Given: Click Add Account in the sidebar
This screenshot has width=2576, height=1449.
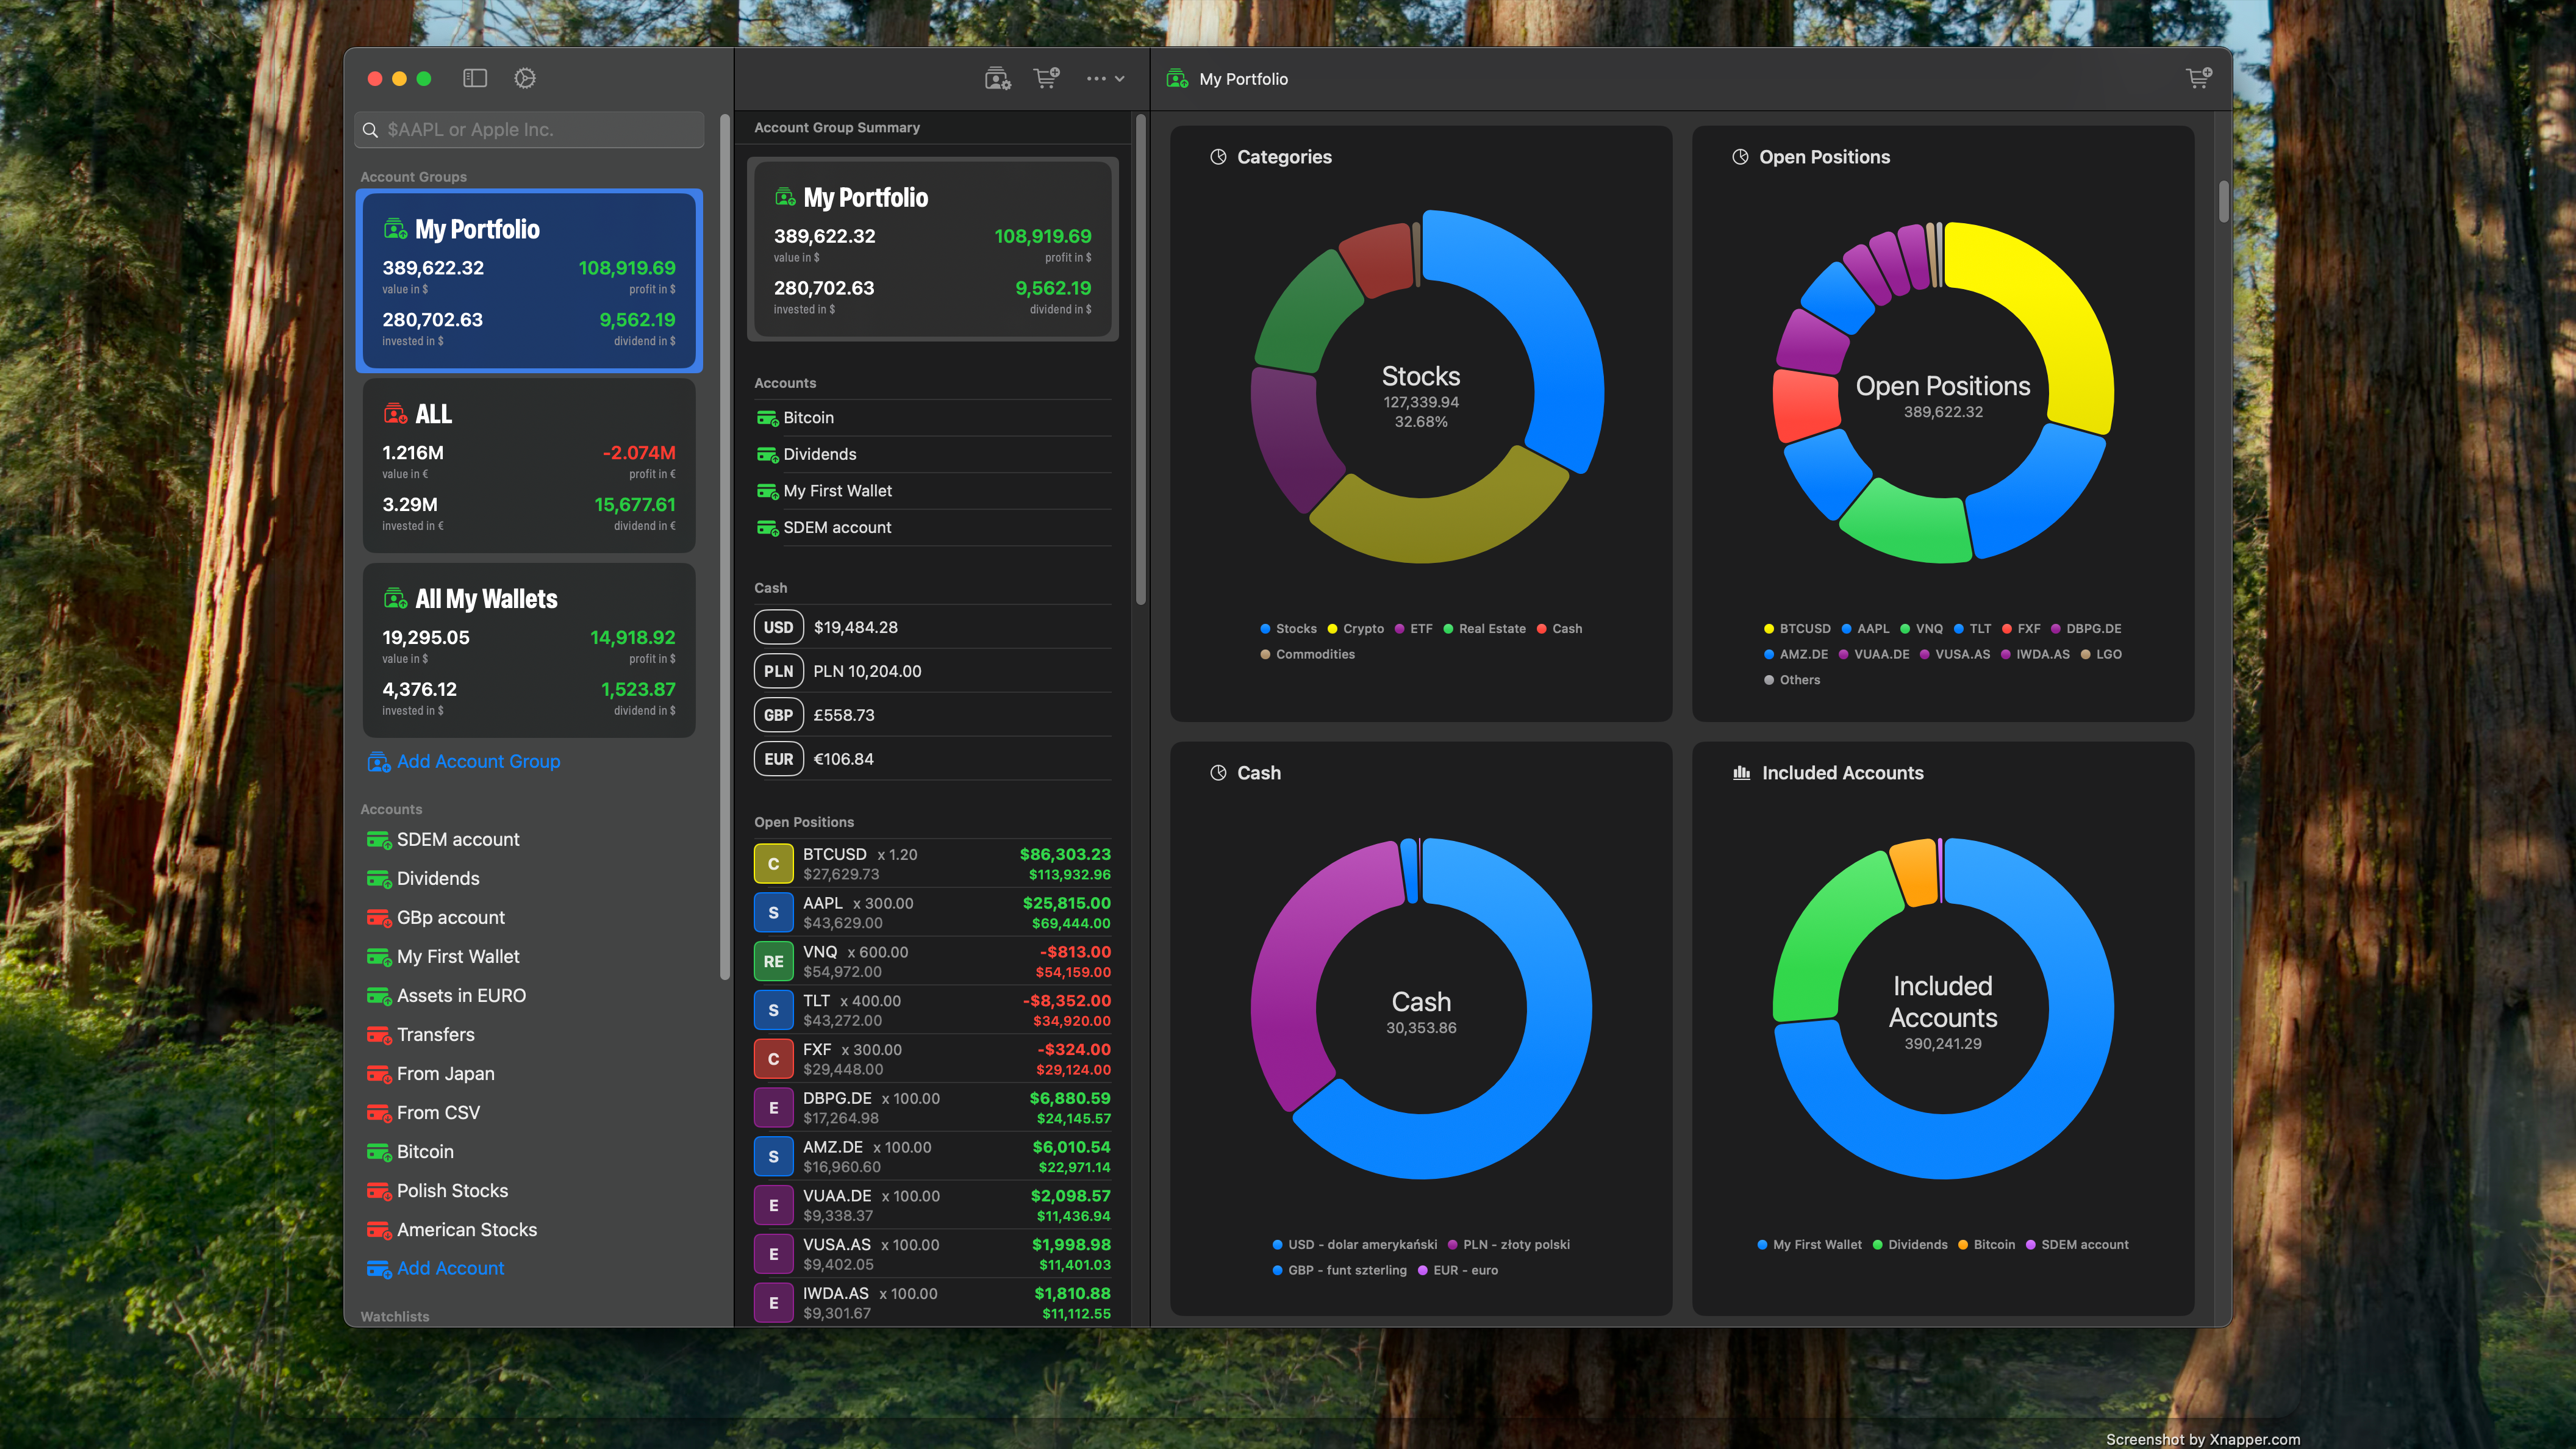Looking at the screenshot, I should click(x=451, y=1267).
